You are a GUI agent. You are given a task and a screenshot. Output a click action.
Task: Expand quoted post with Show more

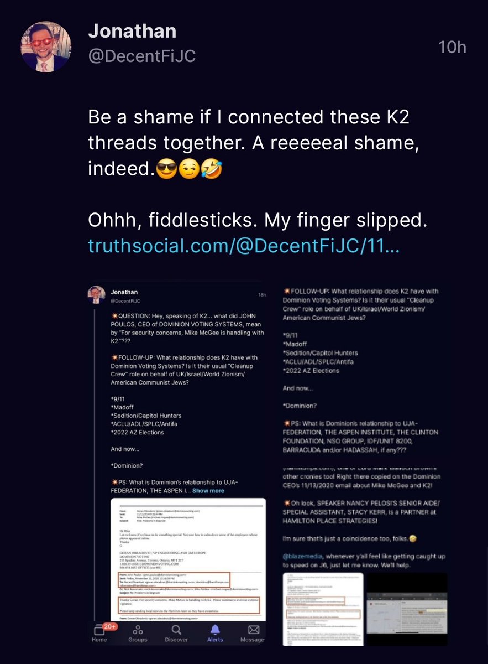coord(208,490)
